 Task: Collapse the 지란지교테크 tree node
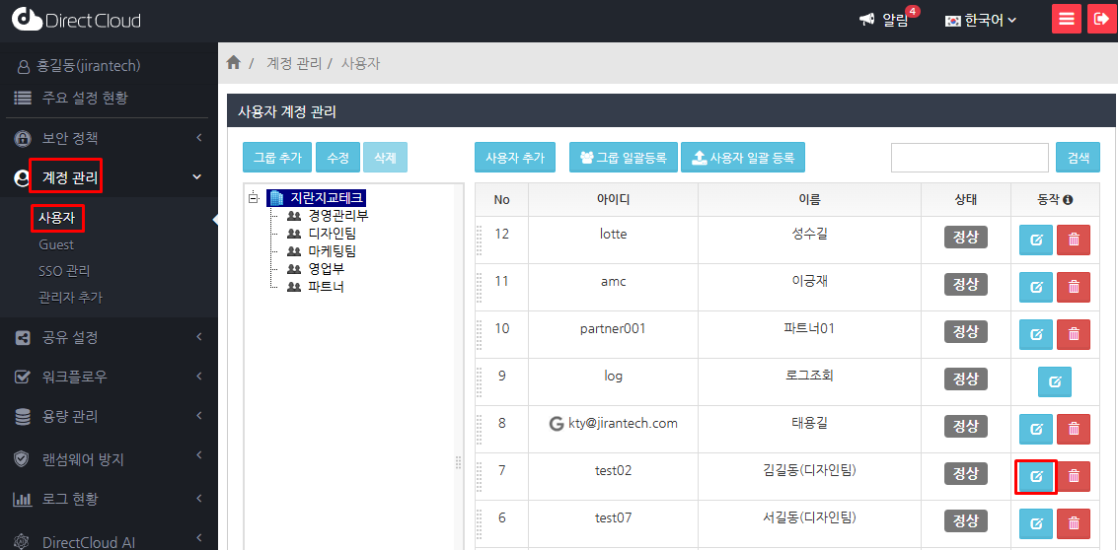[254, 198]
